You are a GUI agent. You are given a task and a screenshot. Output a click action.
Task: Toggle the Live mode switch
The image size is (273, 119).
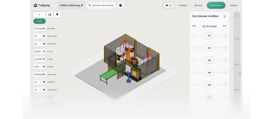click(x=168, y=5)
